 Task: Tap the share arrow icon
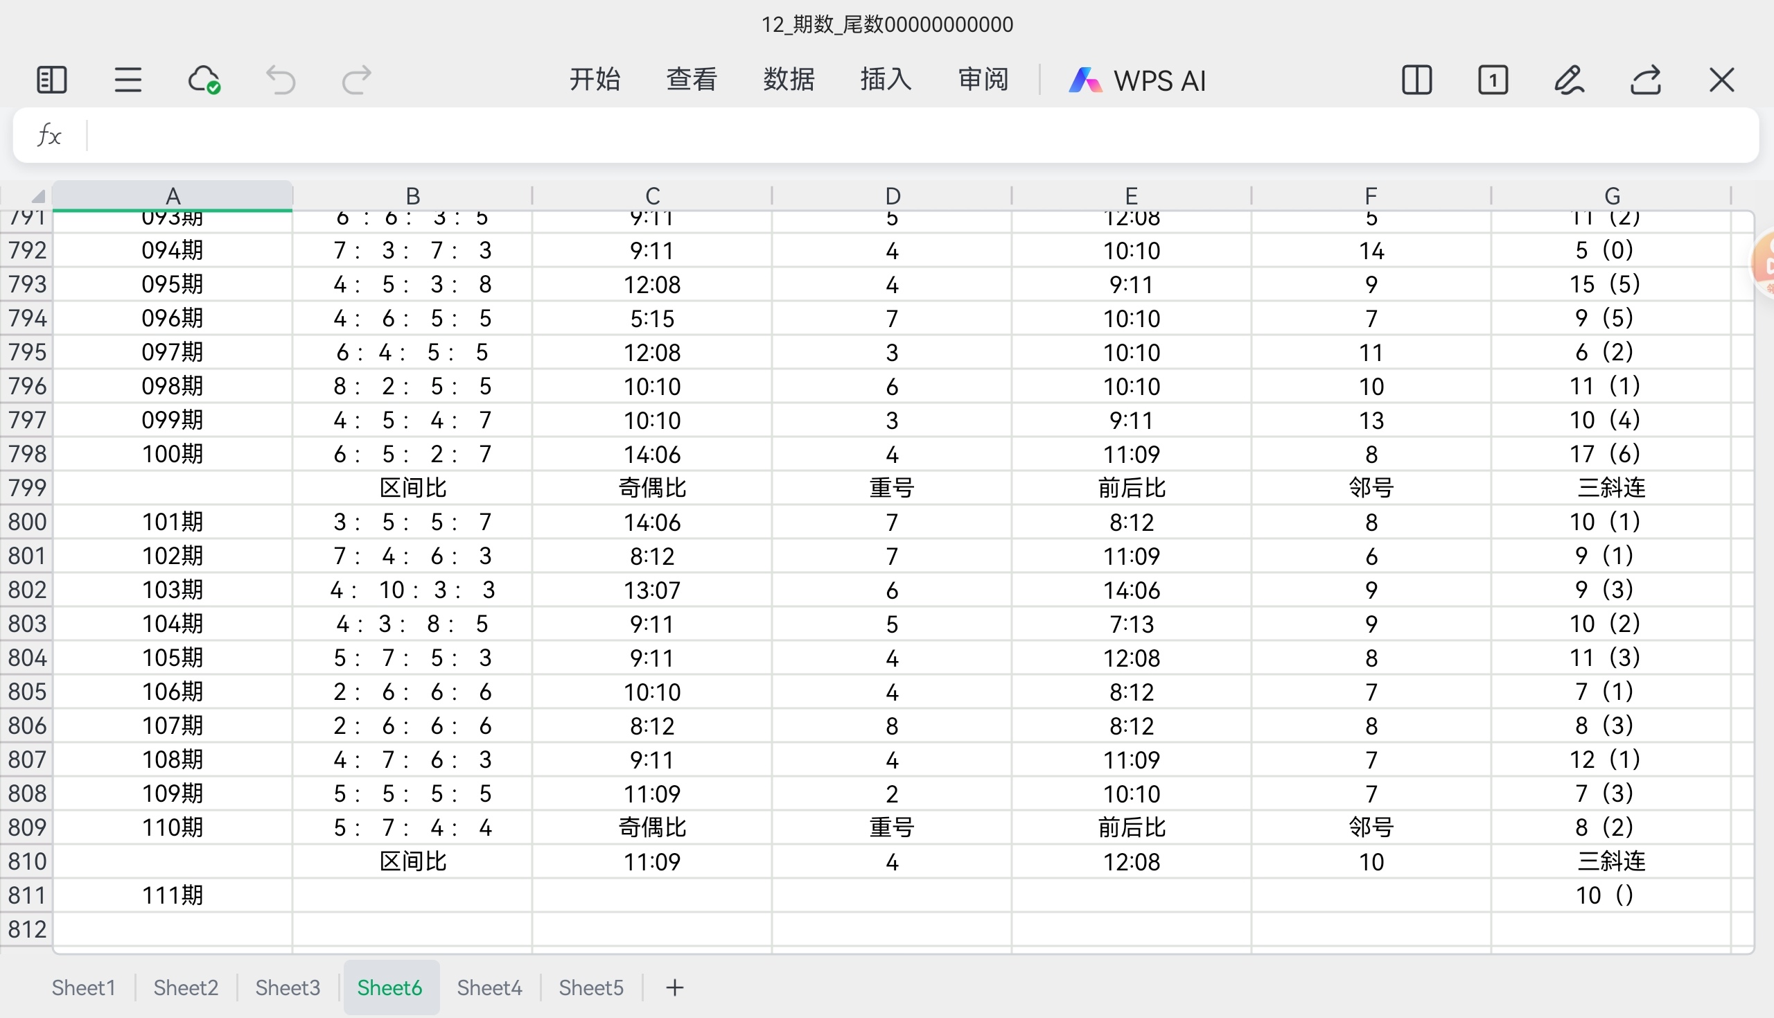click(x=1645, y=80)
